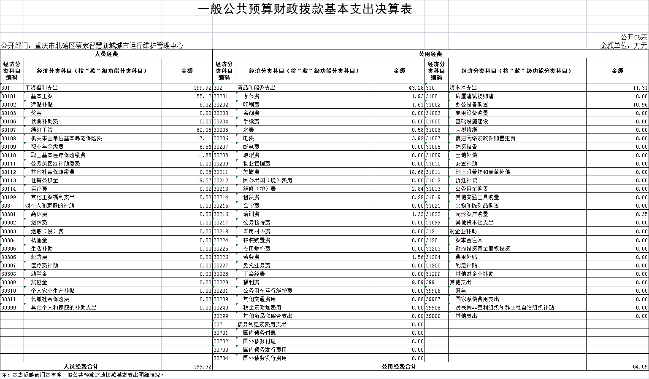Select the 房屋建筑物购建 cell

[517, 96]
